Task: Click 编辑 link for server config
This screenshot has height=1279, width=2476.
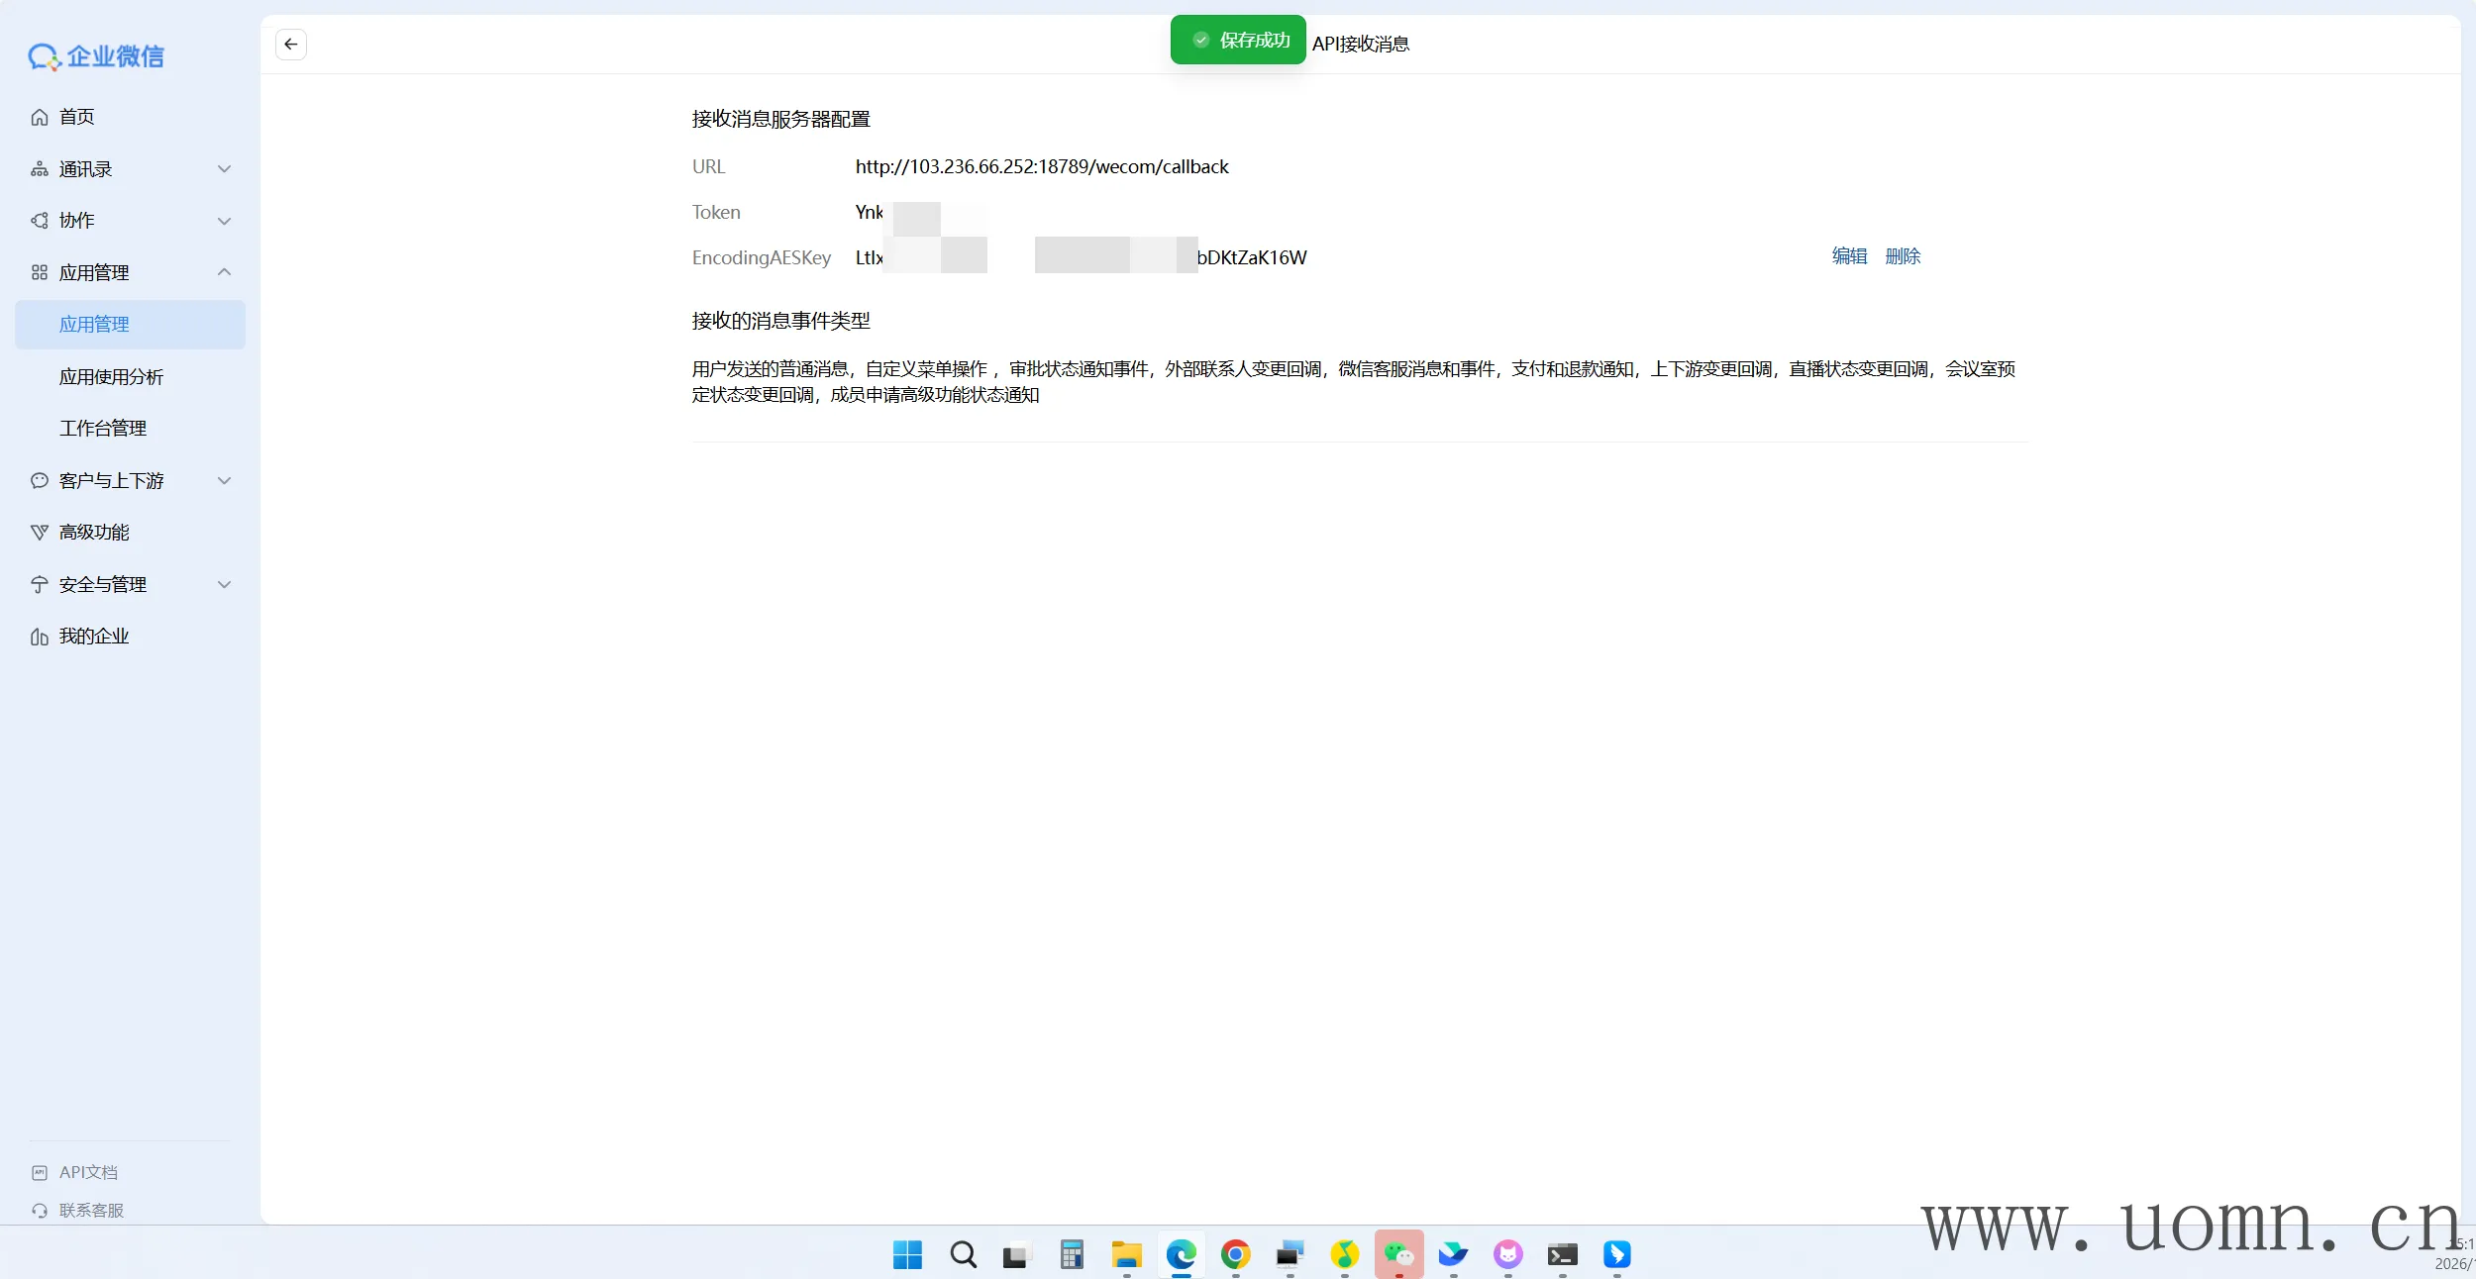Action: click(1849, 256)
